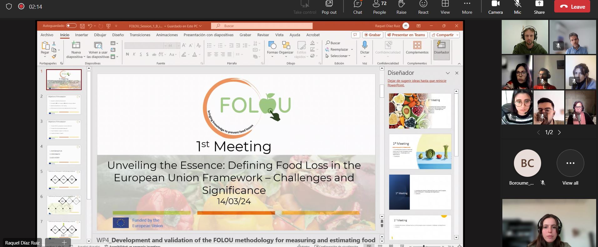Image resolution: width=598 pixels, height=247 pixels.
Task: Click the format painter brush icon
Action: click(54, 56)
